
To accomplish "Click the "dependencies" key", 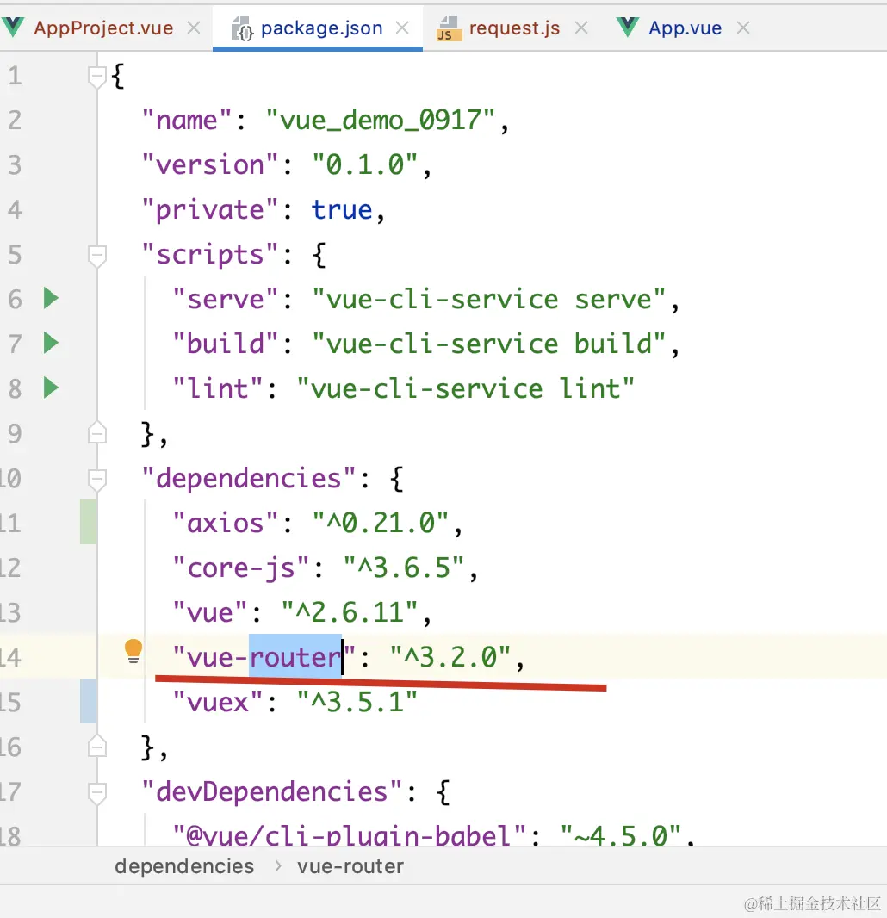I will click(249, 478).
